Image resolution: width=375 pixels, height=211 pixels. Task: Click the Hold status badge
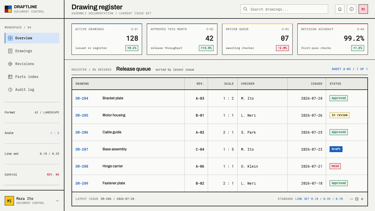pyautogui.click(x=335, y=166)
